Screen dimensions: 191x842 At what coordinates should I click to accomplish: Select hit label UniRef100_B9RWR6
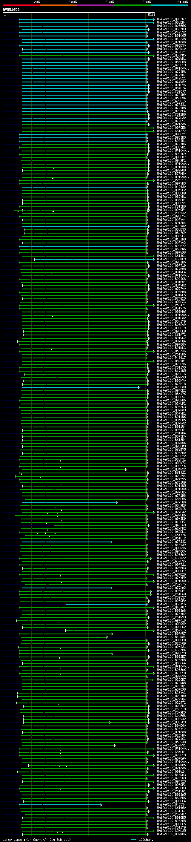pos(171,834)
